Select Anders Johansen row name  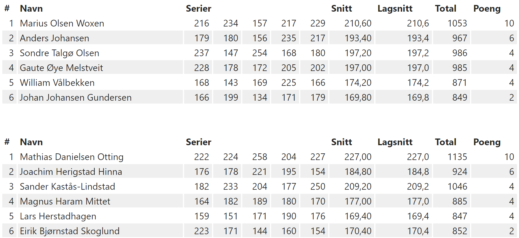coord(54,38)
